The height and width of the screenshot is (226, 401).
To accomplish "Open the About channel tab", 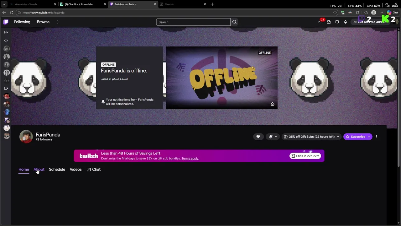I will pos(39,169).
